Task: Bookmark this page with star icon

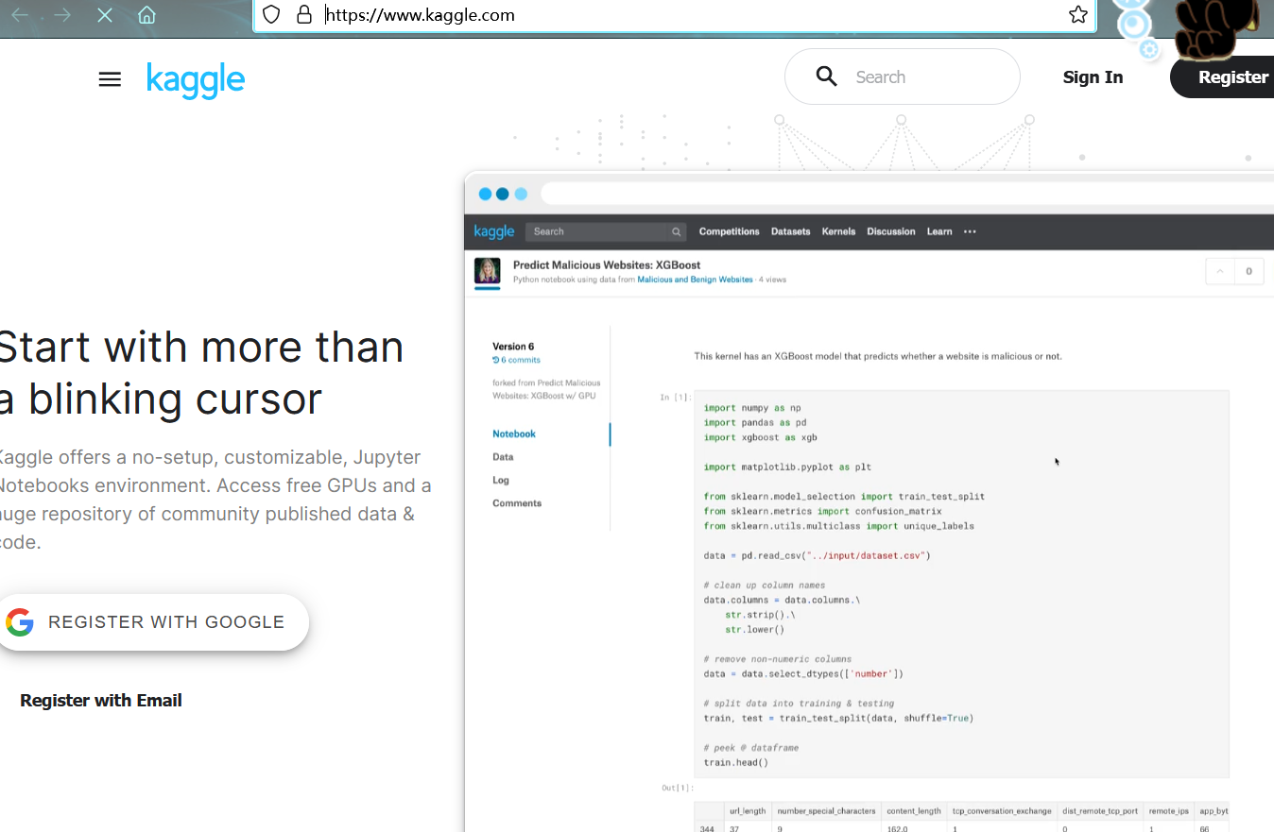Action: click(x=1077, y=14)
